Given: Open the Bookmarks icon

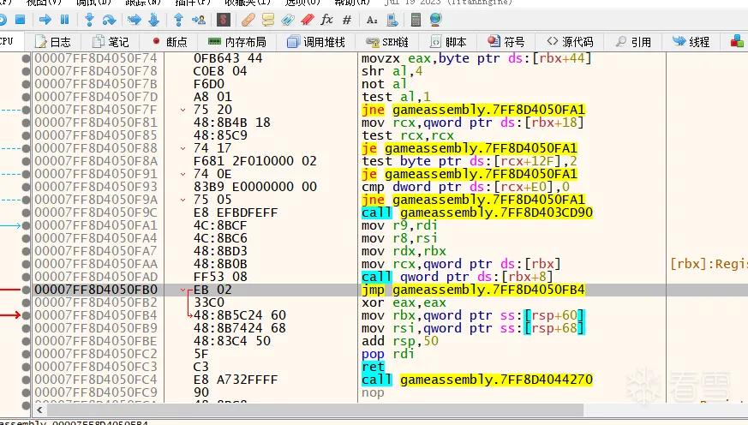Looking at the screenshot, I should coord(308,20).
